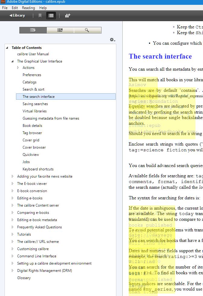The width and height of the screenshot is (203, 296).
Task: Go to Cover grid chapter
Action: point(31,140)
